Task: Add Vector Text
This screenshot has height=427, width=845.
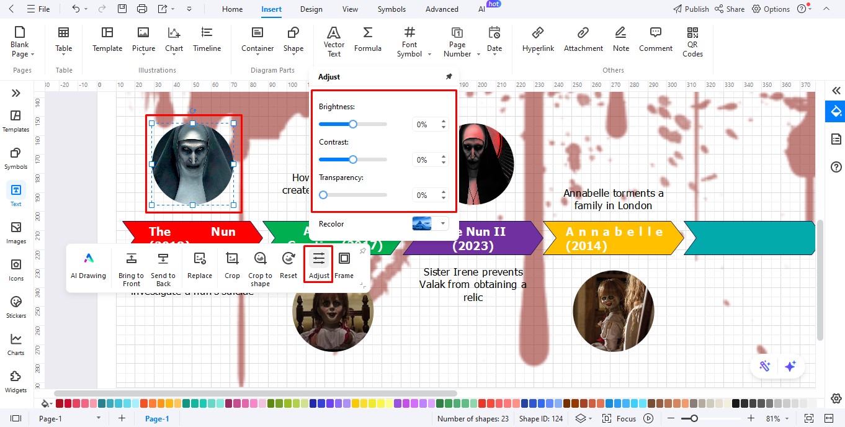Action: click(x=334, y=42)
